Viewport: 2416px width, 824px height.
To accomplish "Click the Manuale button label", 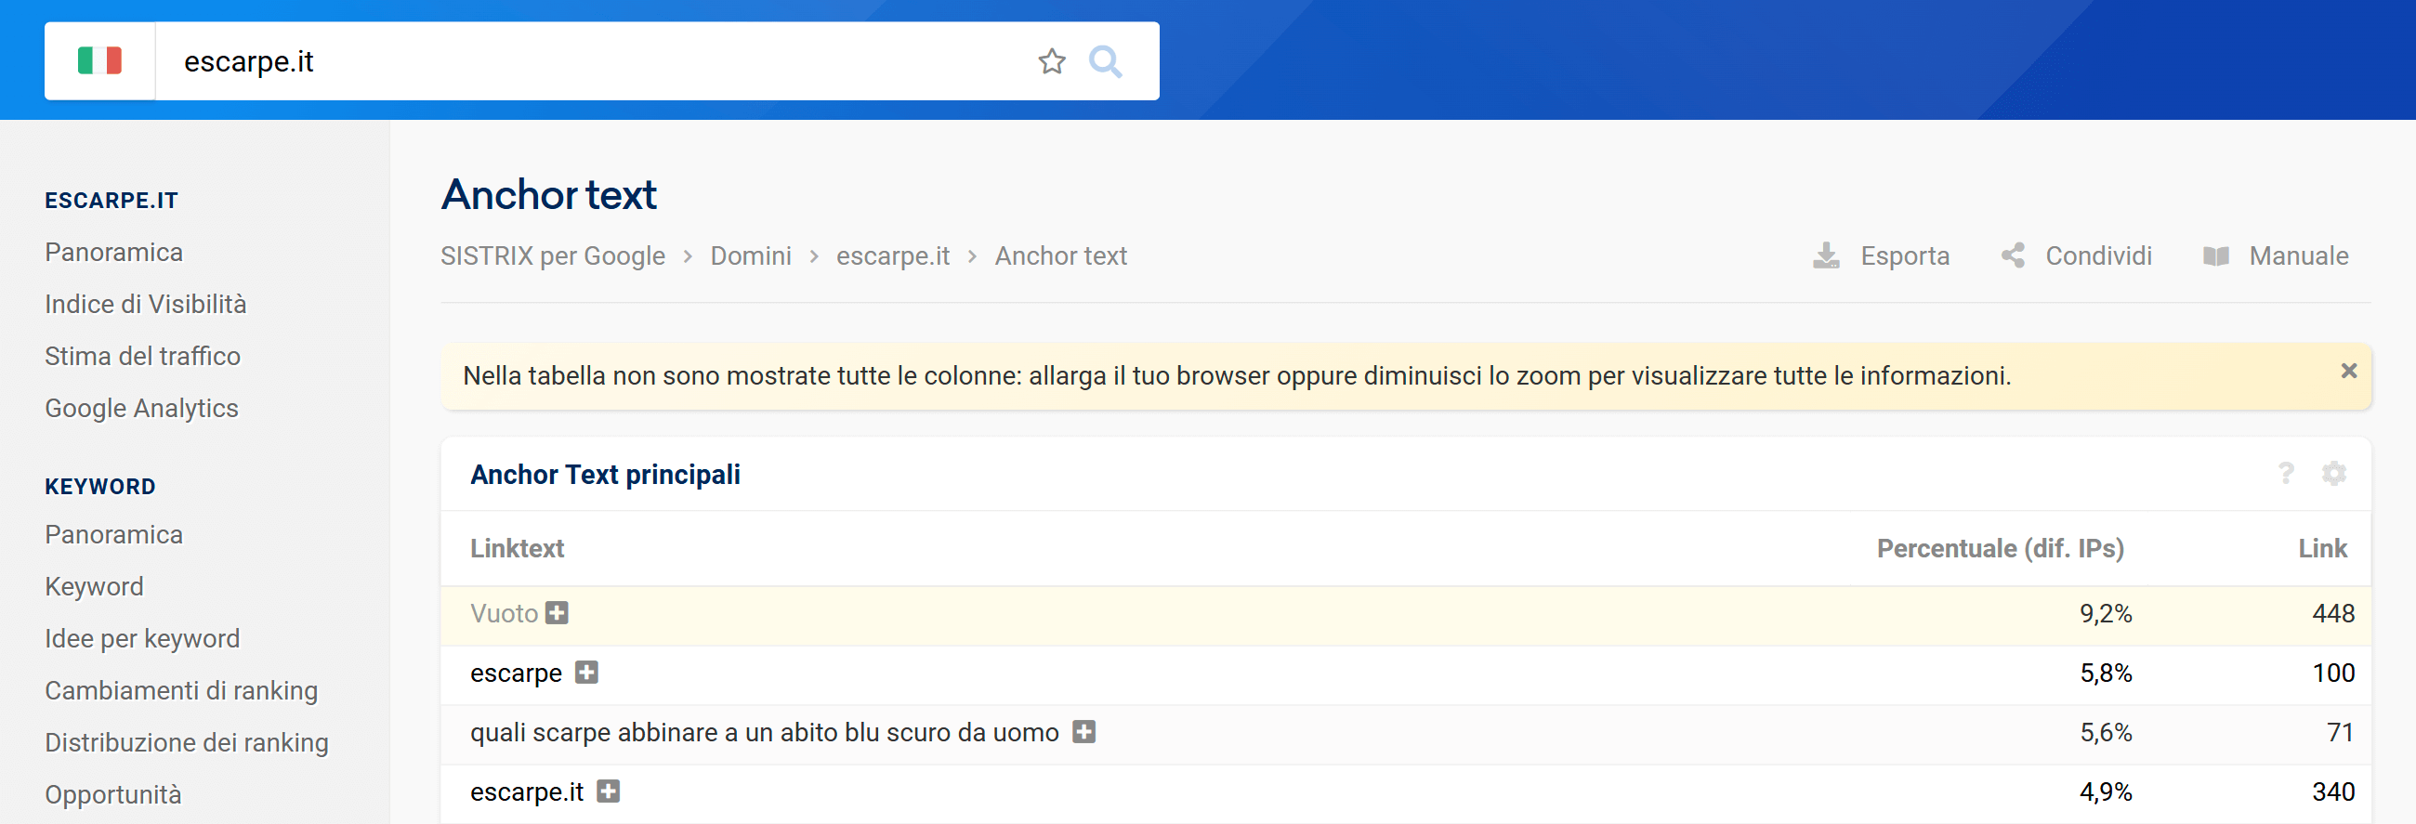I will [x=2298, y=255].
